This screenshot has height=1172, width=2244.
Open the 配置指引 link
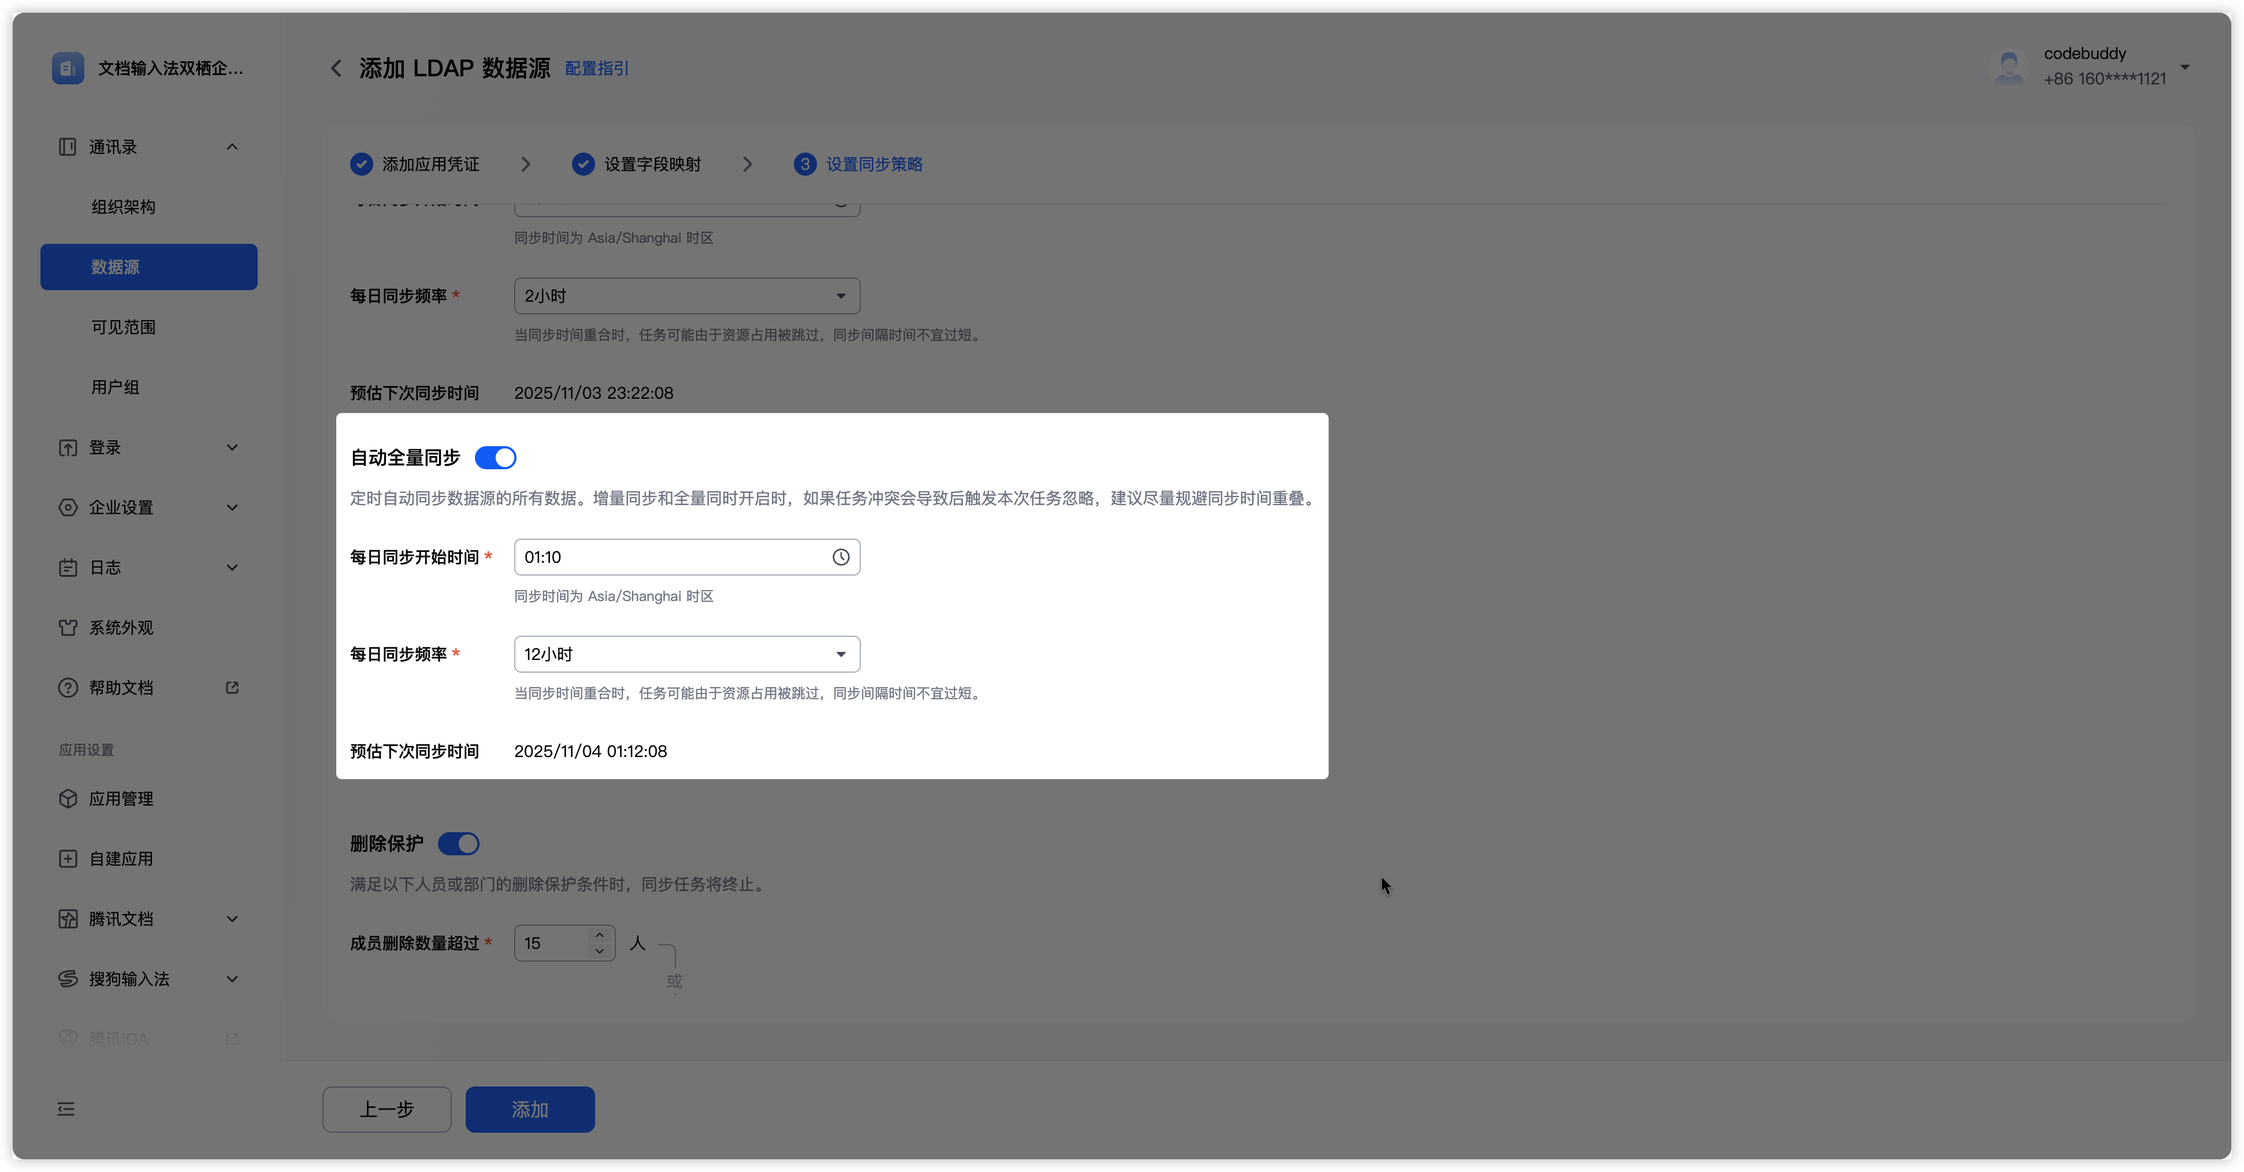click(x=597, y=68)
